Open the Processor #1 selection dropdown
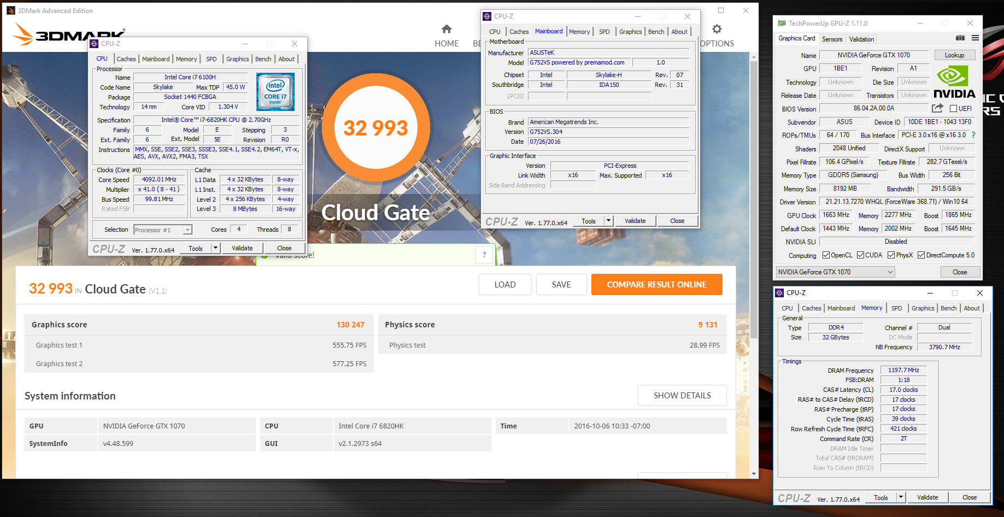The image size is (1004, 517). click(163, 230)
